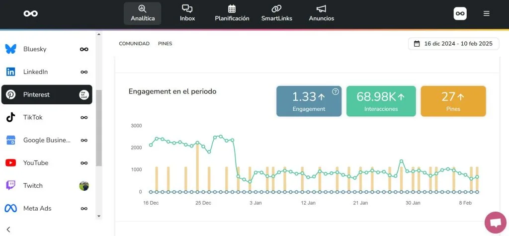Open the hamburger menu
This screenshot has width=509, height=236.
pyautogui.click(x=486, y=13)
